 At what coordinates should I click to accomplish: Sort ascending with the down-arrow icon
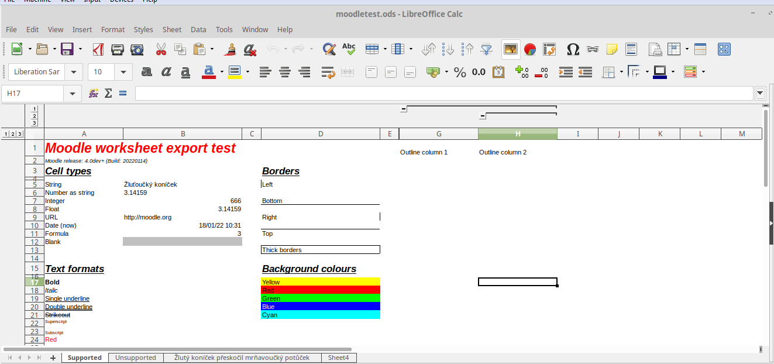pyautogui.click(x=449, y=49)
